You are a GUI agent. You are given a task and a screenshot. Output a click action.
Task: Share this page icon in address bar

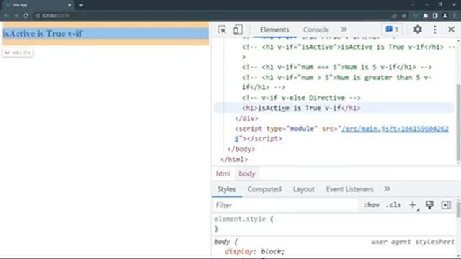394,16
